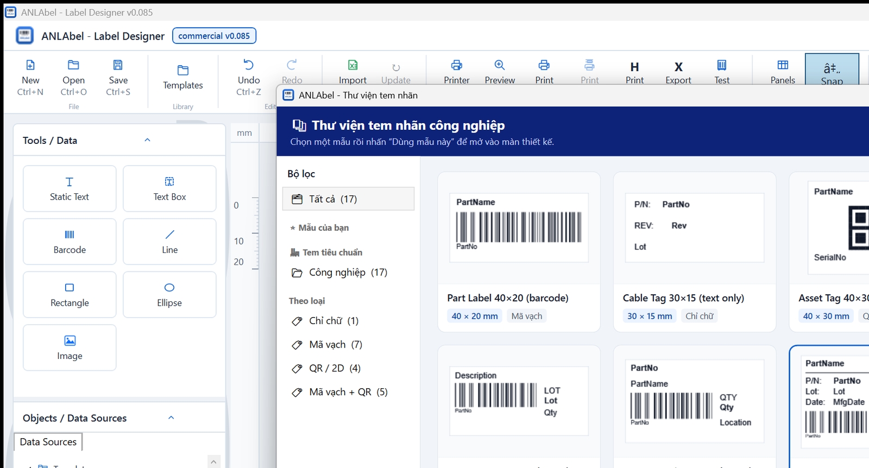This screenshot has width=869, height=468.
Task: Collapse the Tools / Data panel
Action: [x=147, y=140]
